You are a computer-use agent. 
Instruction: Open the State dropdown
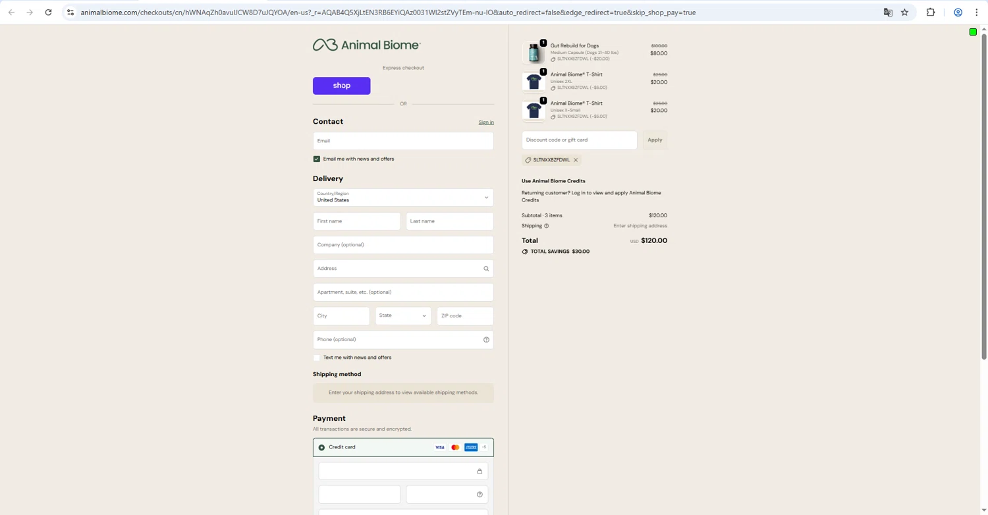point(403,316)
